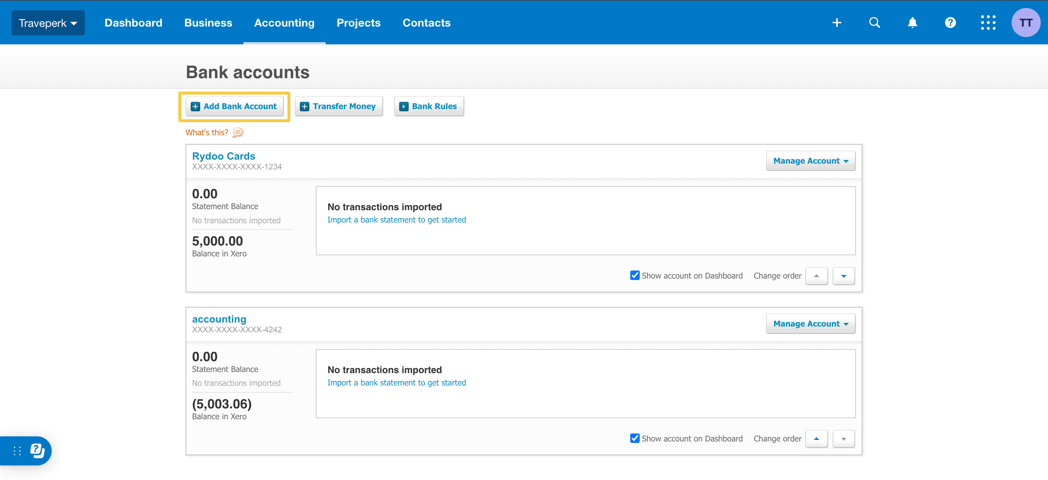1048x480 pixels.
Task: Click the Transfer Money button
Action: pyautogui.click(x=338, y=107)
